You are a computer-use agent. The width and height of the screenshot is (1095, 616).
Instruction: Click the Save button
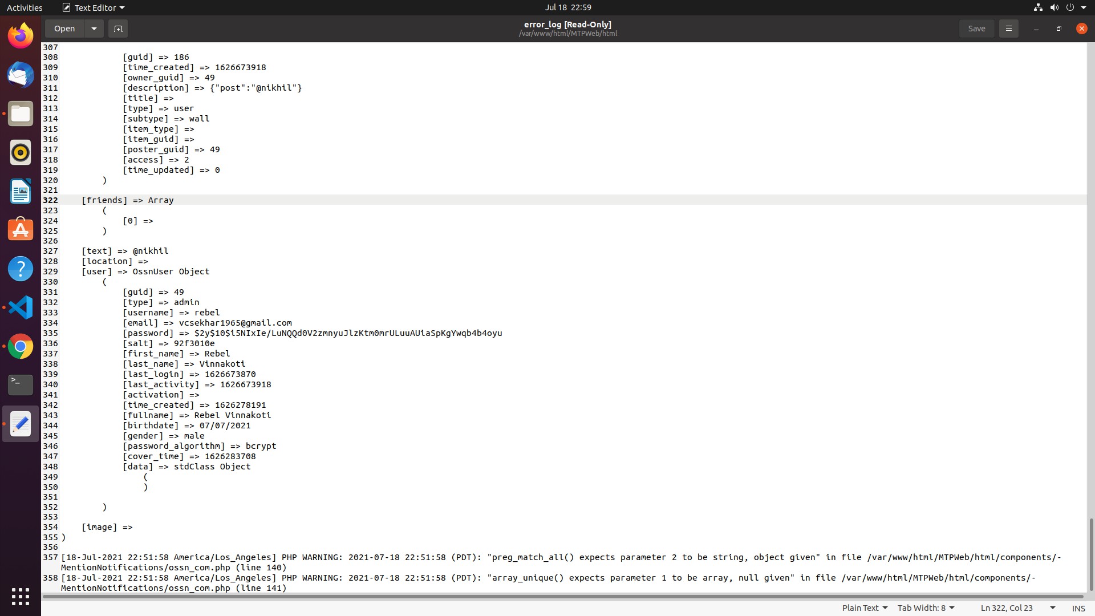tap(976, 29)
